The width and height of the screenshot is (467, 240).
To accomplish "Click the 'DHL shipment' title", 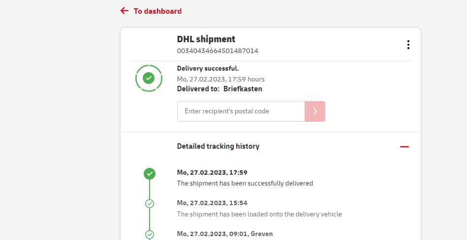I will click(206, 39).
